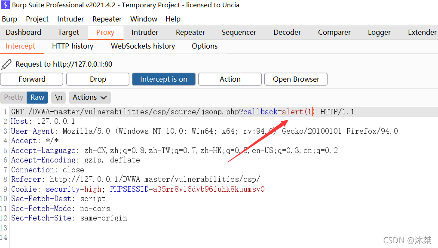Image resolution: width=438 pixels, height=248 pixels.
Task: Switch to the Dashboard tab
Action: 24,33
